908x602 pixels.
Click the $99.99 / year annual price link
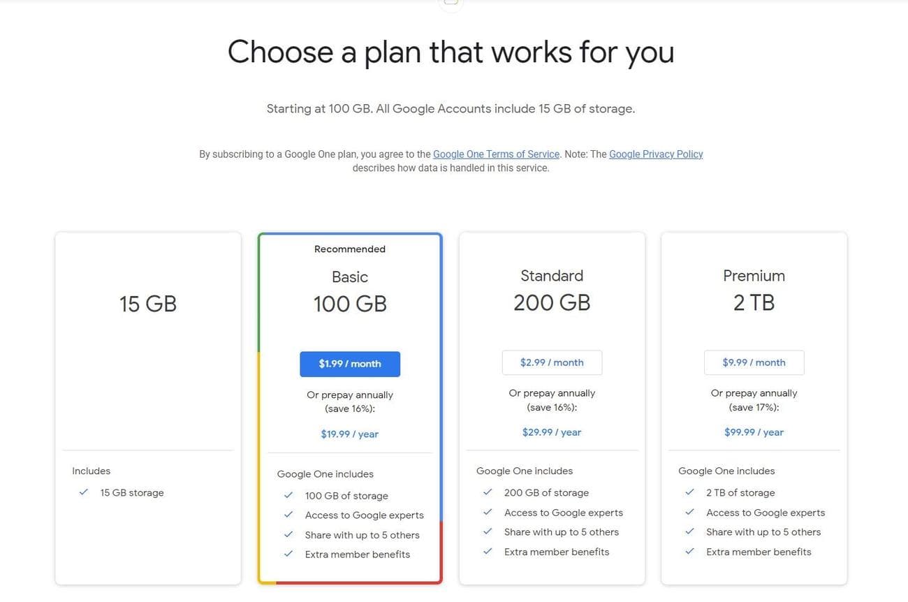coord(754,432)
